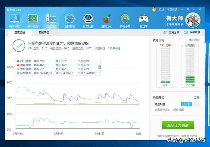Click the 2.7 GB memory value
The height and width of the screenshot is (147, 210).
tap(190, 85)
